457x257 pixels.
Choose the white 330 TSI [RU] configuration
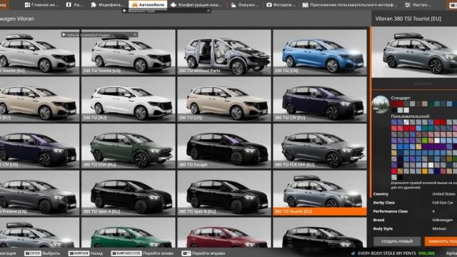click(x=129, y=99)
